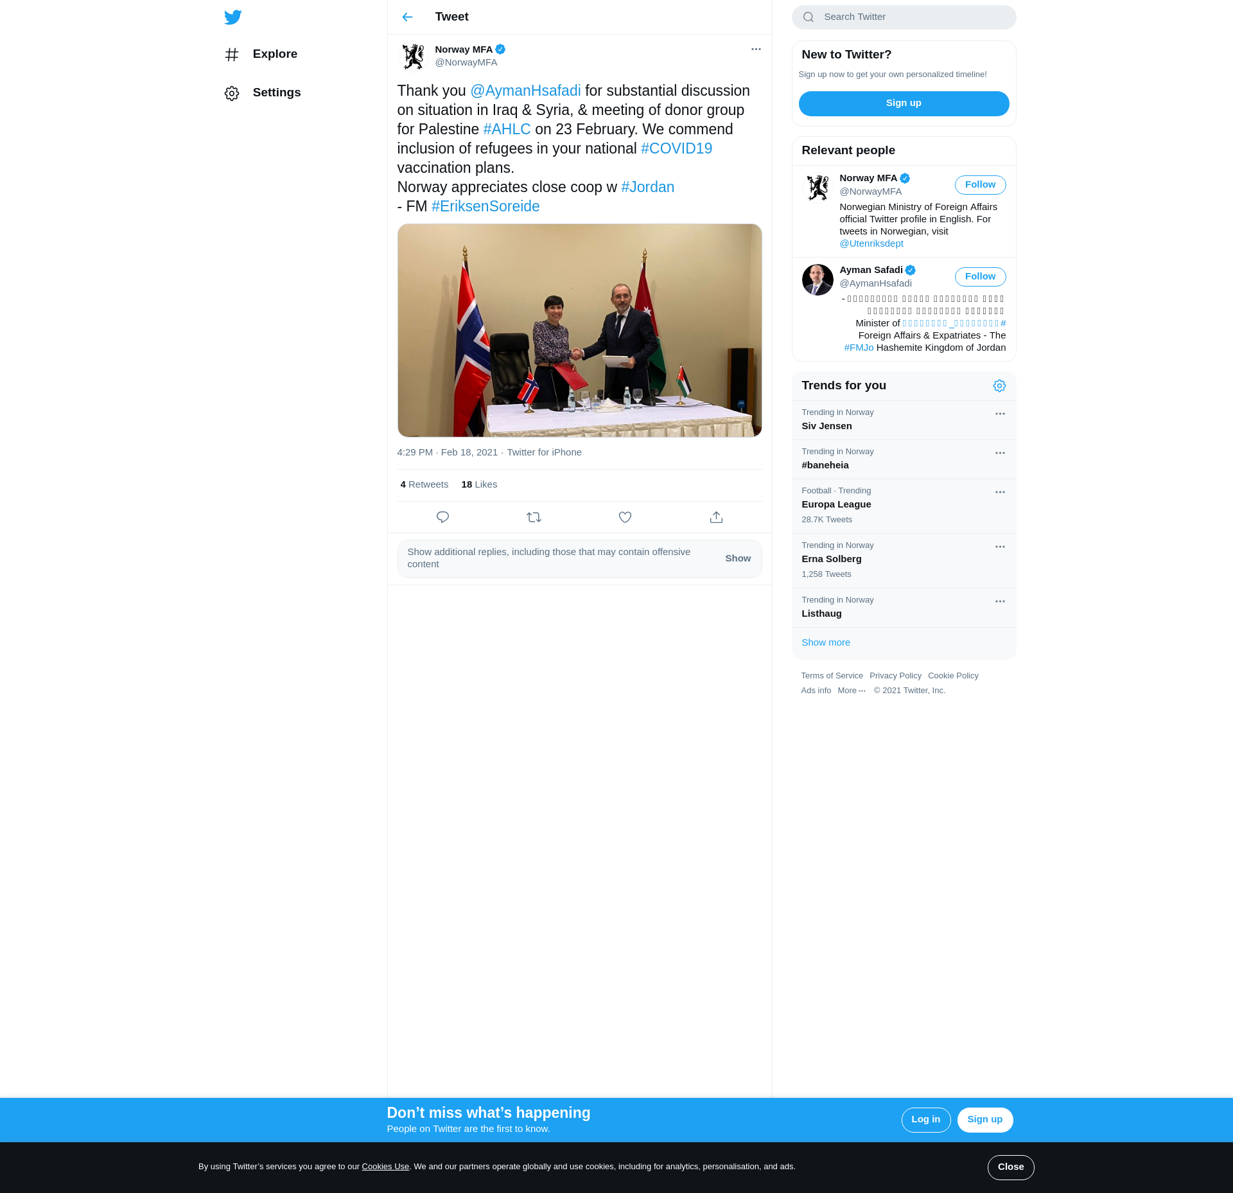Viewport: 1233px width, 1193px height.
Task: Open options for Siv Jensen trend
Action: tap(1000, 414)
